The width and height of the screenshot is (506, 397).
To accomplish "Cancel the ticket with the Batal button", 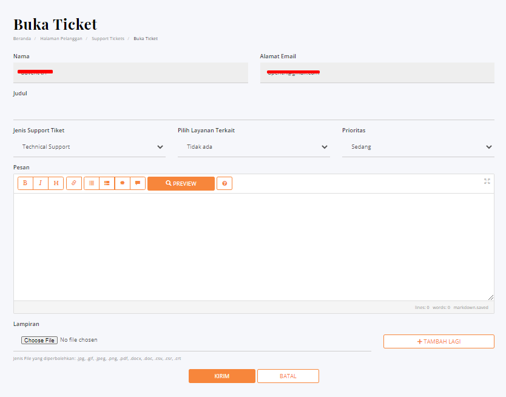I will [x=288, y=376].
